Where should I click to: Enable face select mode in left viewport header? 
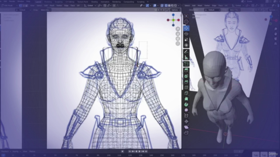[26, 6]
